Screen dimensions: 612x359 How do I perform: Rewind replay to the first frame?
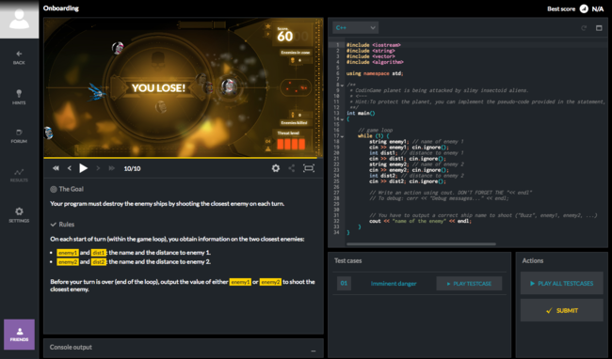pyautogui.click(x=56, y=168)
